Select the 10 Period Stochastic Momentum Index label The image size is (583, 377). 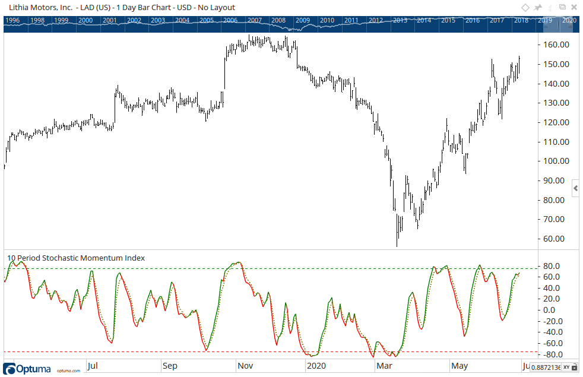[x=76, y=258]
